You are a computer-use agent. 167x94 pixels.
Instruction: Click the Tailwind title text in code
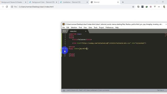click(x=82, y=39)
